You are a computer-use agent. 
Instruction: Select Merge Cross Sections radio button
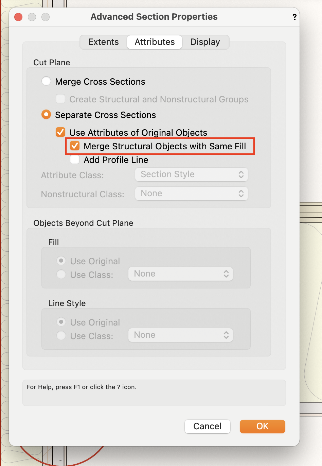[46, 81]
